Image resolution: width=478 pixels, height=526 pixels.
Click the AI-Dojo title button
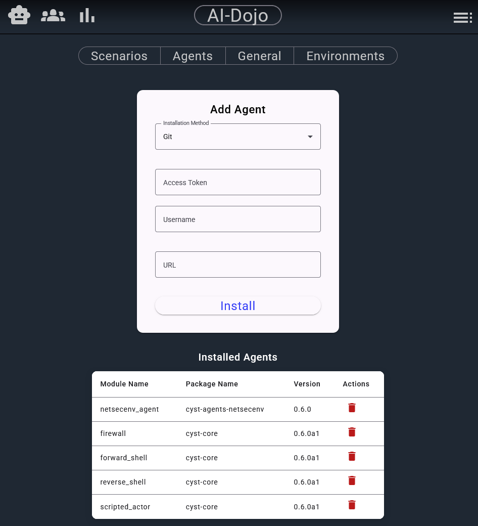[x=237, y=16]
